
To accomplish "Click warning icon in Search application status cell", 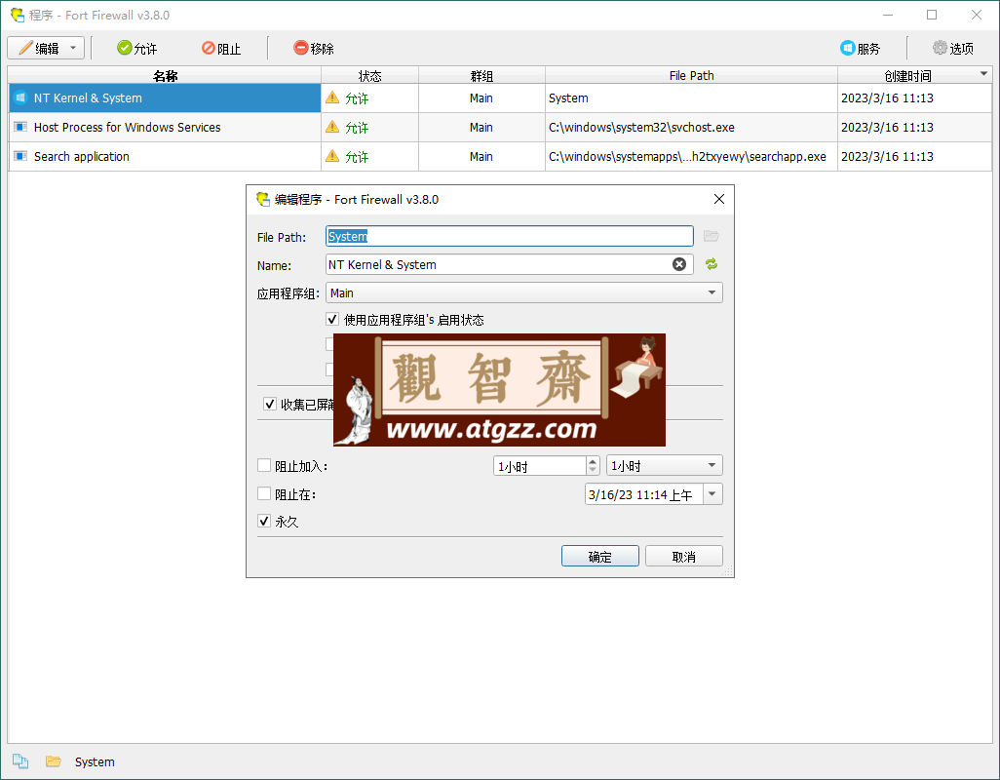I will pyautogui.click(x=332, y=156).
